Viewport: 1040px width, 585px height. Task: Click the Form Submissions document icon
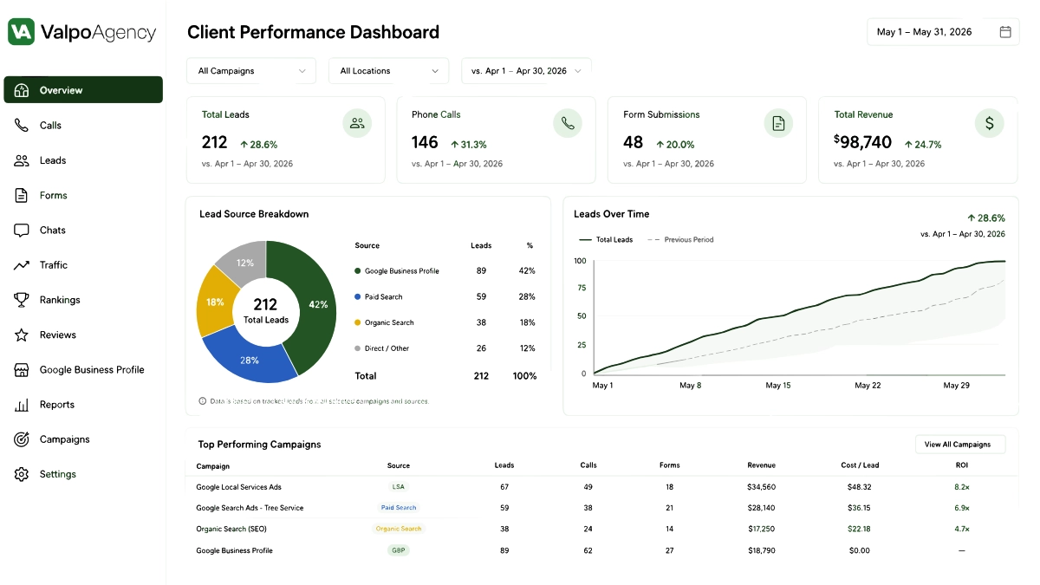pyautogui.click(x=778, y=123)
